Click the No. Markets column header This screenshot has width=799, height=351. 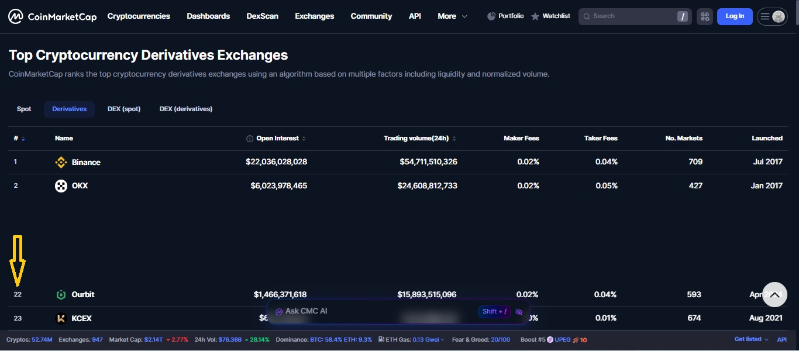[684, 139]
